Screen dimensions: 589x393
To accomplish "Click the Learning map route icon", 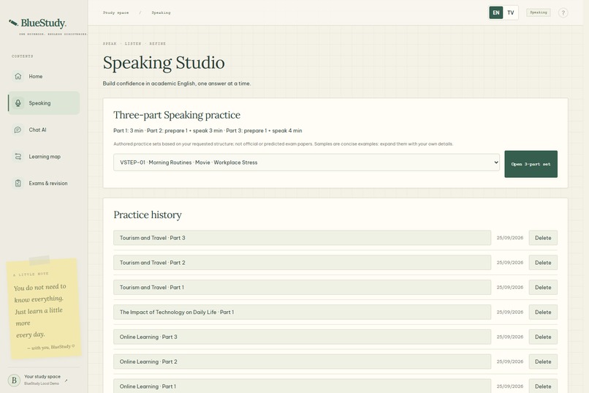I will (18, 157).
